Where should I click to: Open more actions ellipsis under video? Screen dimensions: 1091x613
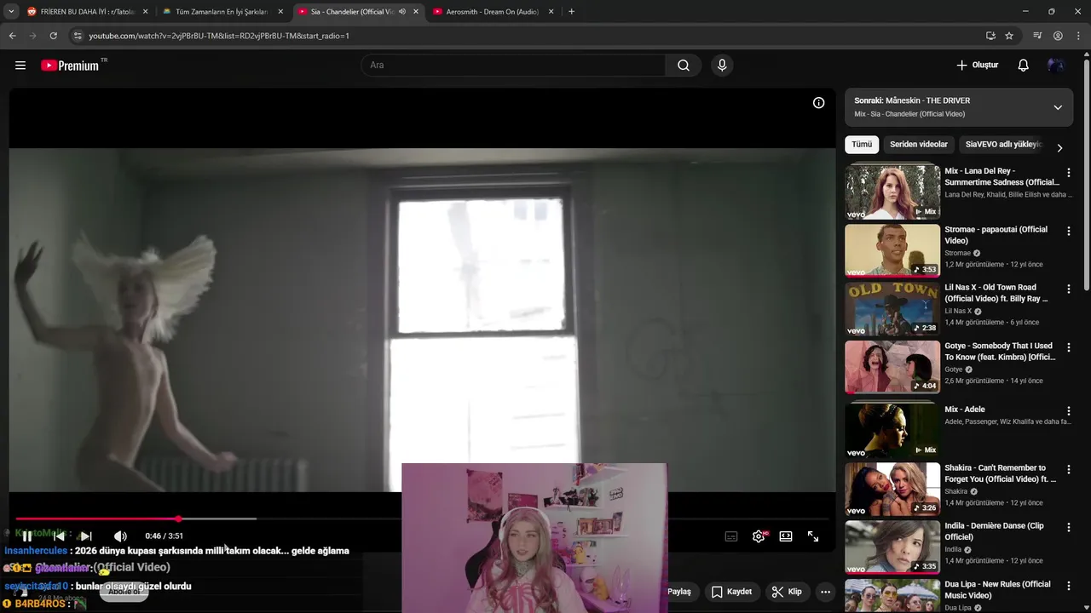point(825,592)
